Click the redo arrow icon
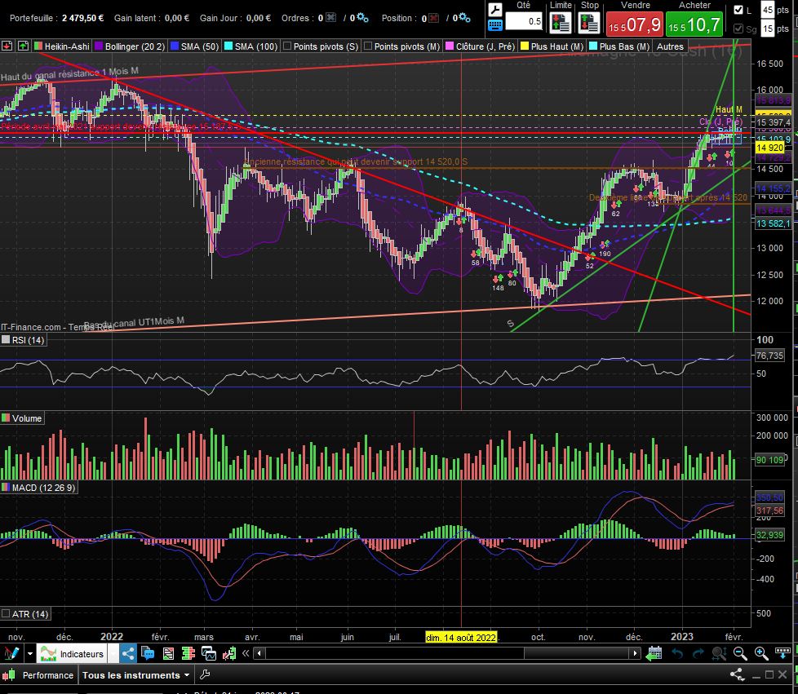 click(x=698, y=653)
